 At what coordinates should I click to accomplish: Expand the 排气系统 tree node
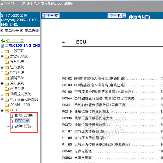click(x=2, y=73)
